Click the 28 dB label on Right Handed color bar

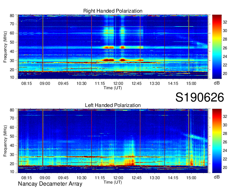click(x=225, y=39)
